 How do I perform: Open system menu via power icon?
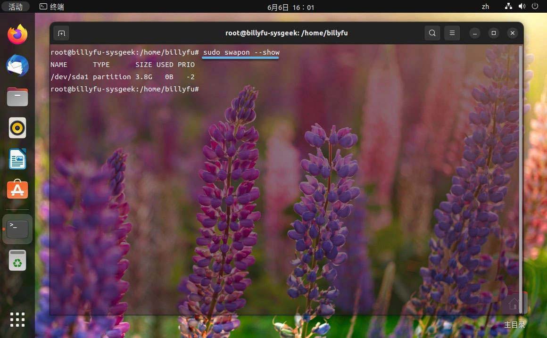pos(535,7)
